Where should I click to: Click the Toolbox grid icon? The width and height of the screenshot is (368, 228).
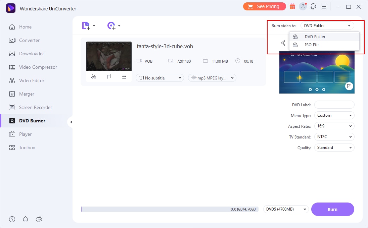(12, 148)
